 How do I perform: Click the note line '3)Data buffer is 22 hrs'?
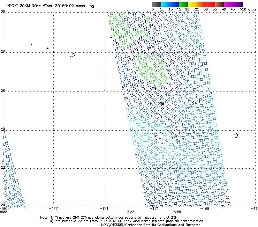point(126,221)
